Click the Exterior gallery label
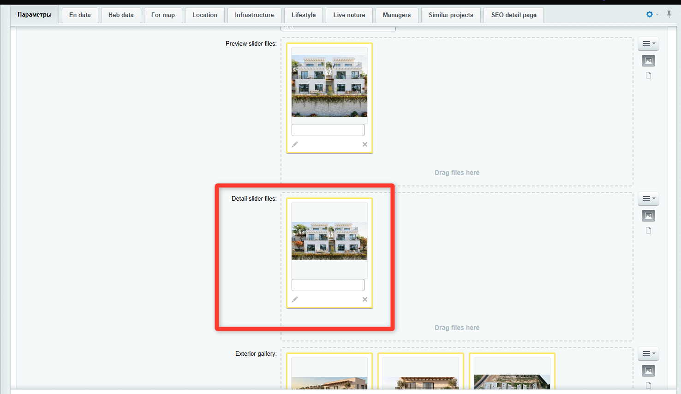681x394 pixels. coord(256,353)
